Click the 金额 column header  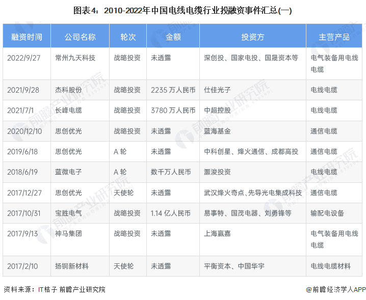173,37
